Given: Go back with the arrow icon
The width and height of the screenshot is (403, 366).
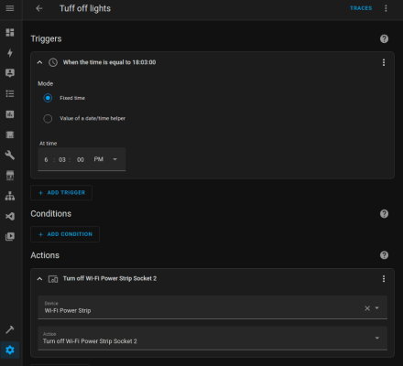Looking at the screenshot, I should (39, 8).
